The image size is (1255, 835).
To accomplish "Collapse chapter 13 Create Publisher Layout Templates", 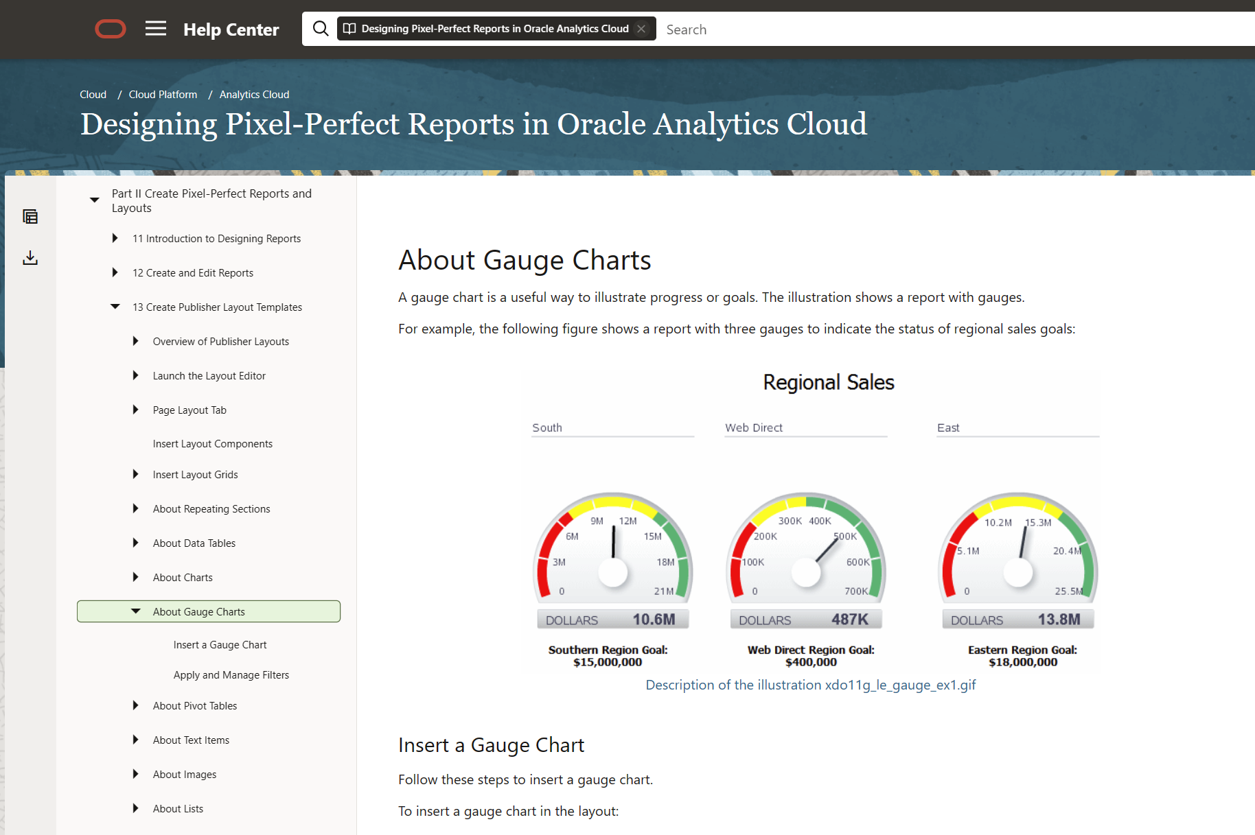I will pyautogui.click(x=115, y=307).
